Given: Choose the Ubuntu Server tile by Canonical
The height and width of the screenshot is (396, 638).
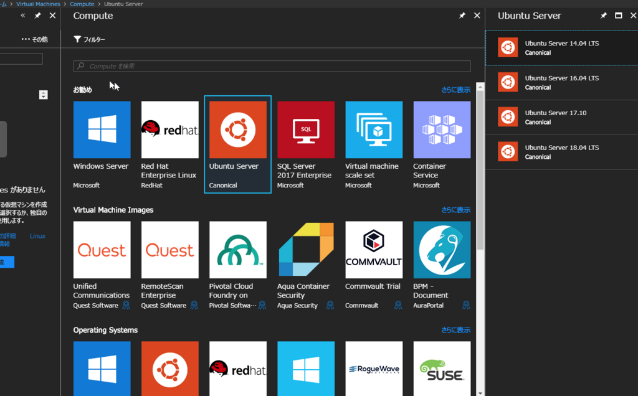Looking at the screenshot, I should coord(237,144).
